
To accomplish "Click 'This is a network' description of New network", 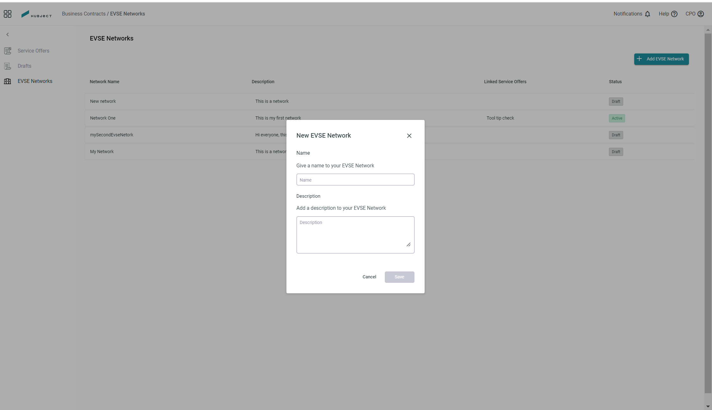I will coord(272,101).
